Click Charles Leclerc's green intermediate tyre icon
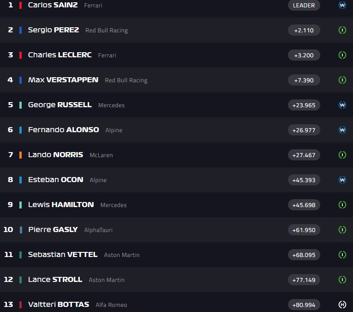Viewport: 353px width, 312px height. point(342,55)
